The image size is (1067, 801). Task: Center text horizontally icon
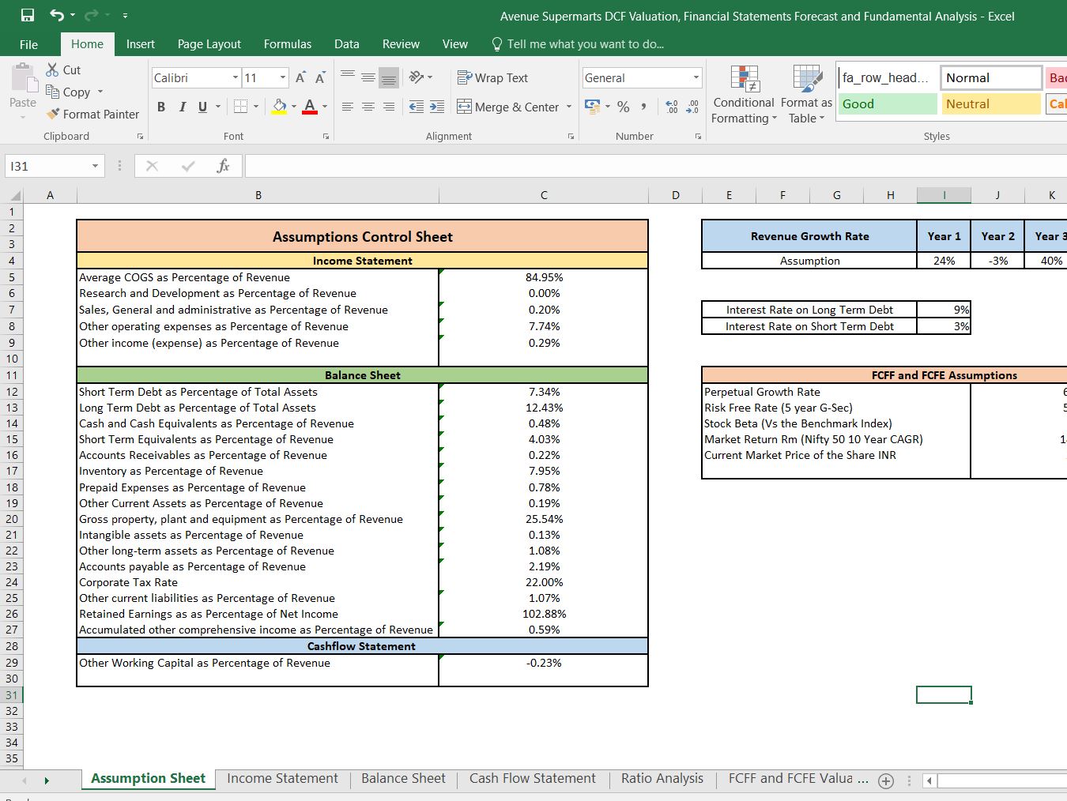pyautogui.click(x=368, y=107)
